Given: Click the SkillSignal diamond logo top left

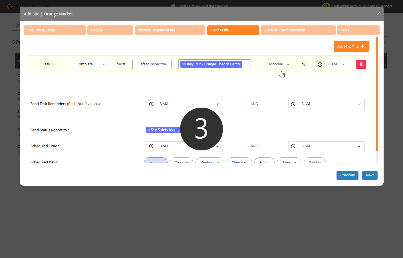Looking at the screenshot, I should pos(10,6).
